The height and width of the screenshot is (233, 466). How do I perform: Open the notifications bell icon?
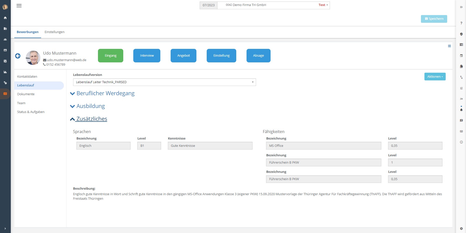tap(461, 110)
